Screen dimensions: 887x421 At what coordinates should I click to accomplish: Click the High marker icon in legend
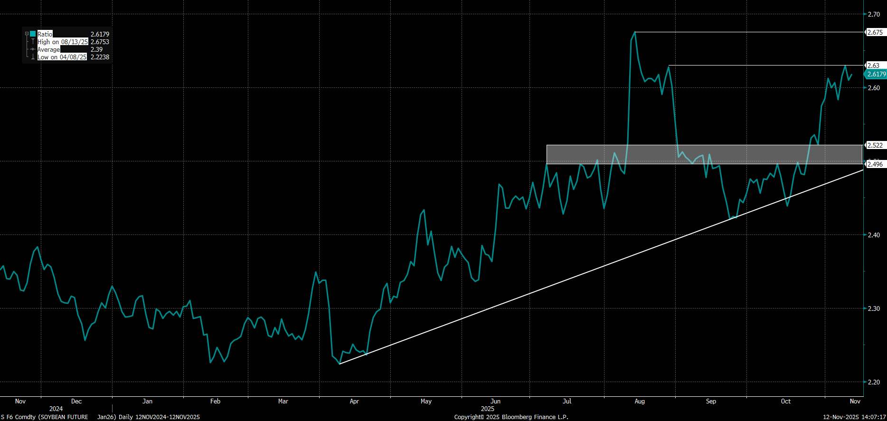[x=33, y=42]
